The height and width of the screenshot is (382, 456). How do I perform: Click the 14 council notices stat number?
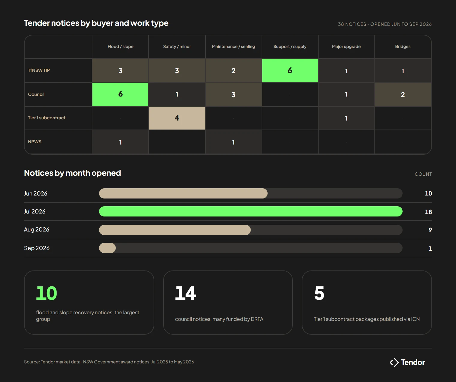tap(185, 293)
